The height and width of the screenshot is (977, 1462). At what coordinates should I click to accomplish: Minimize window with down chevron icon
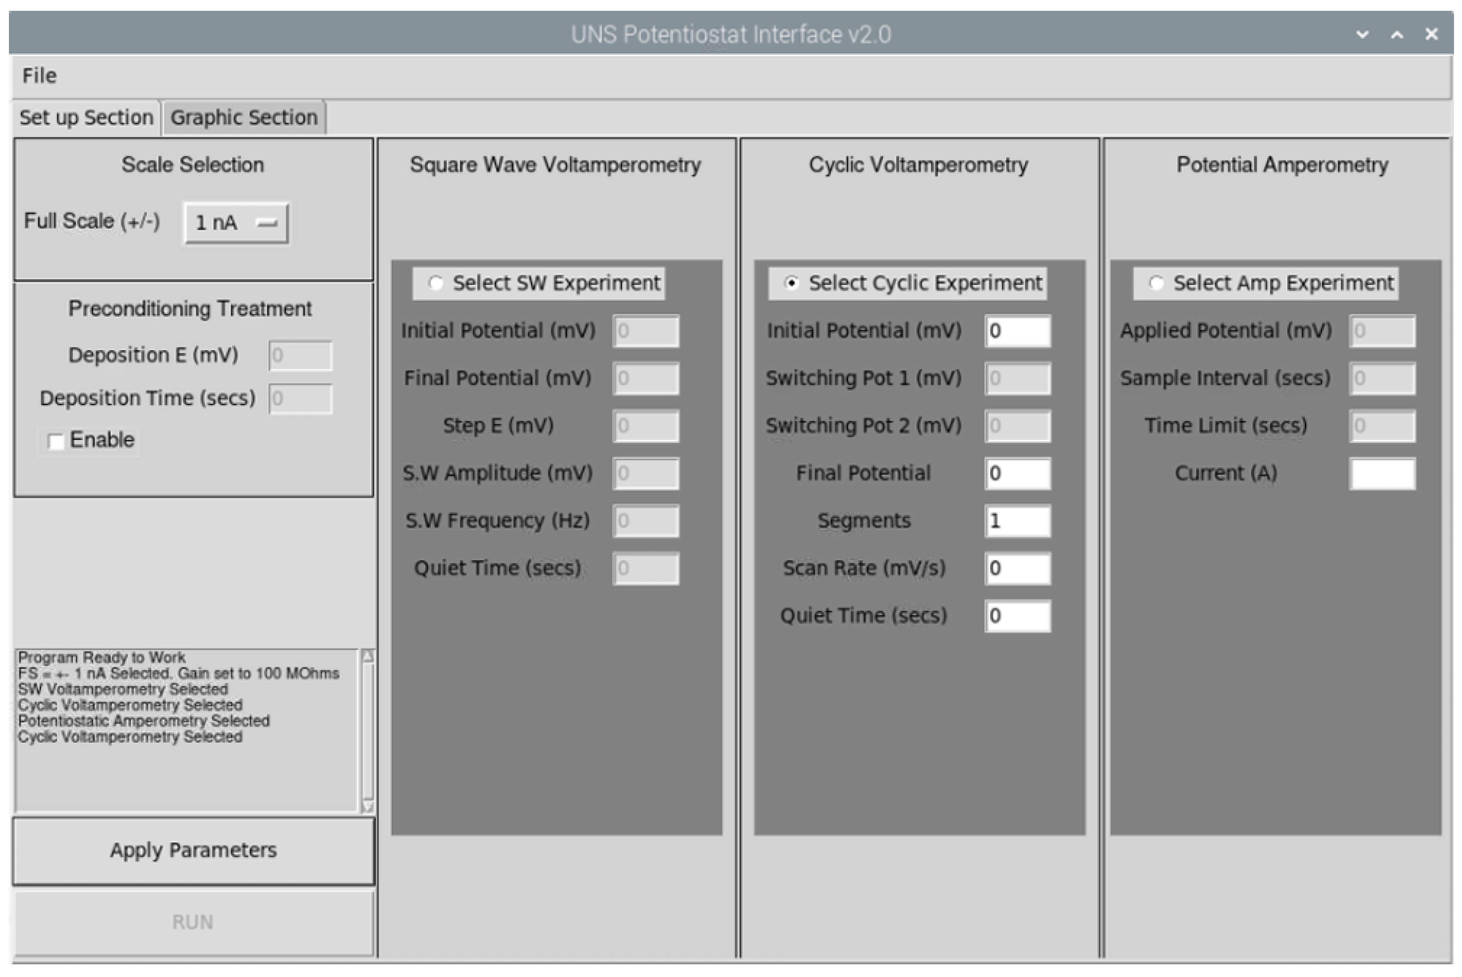[x=1362, y=34]
